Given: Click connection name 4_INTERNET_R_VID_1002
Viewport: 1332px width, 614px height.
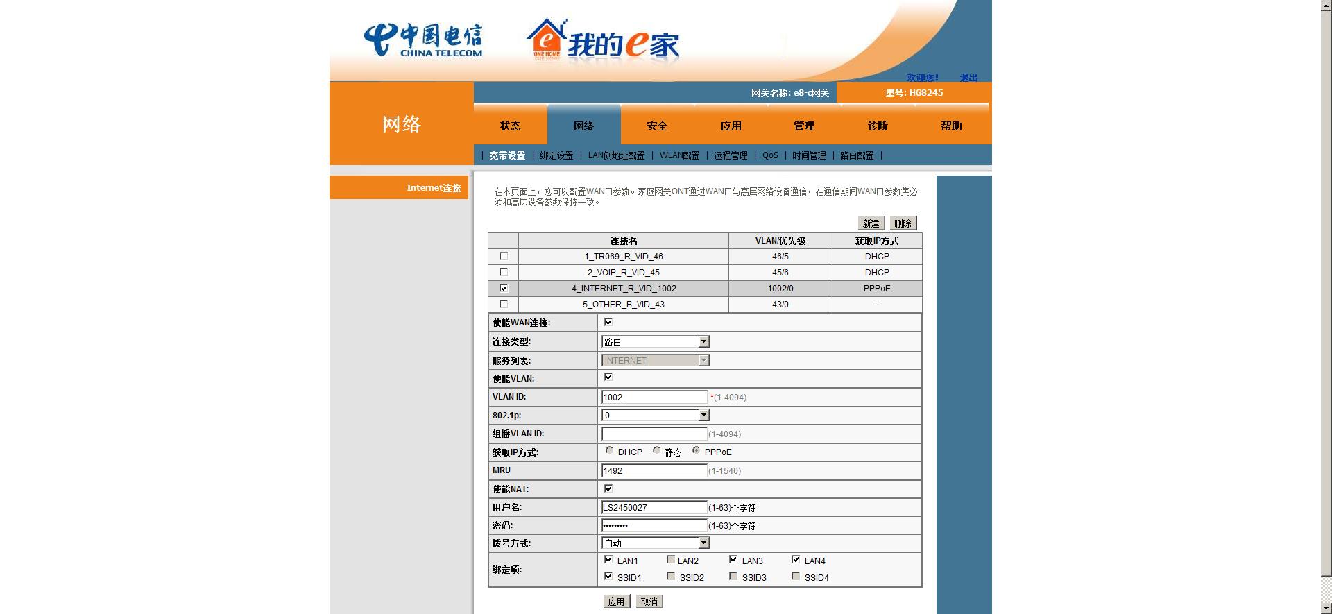Looking at the screenshot, I should tap(624, 289).
